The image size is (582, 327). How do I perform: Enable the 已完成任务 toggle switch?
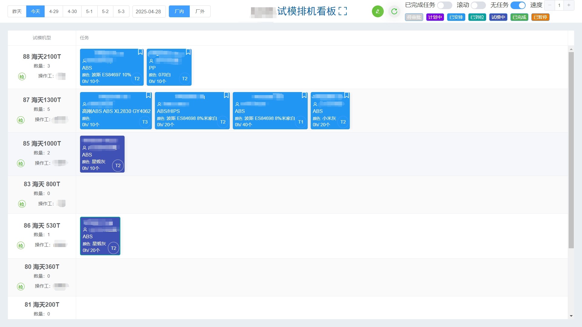pyautogui.click(x=444, y=5)
